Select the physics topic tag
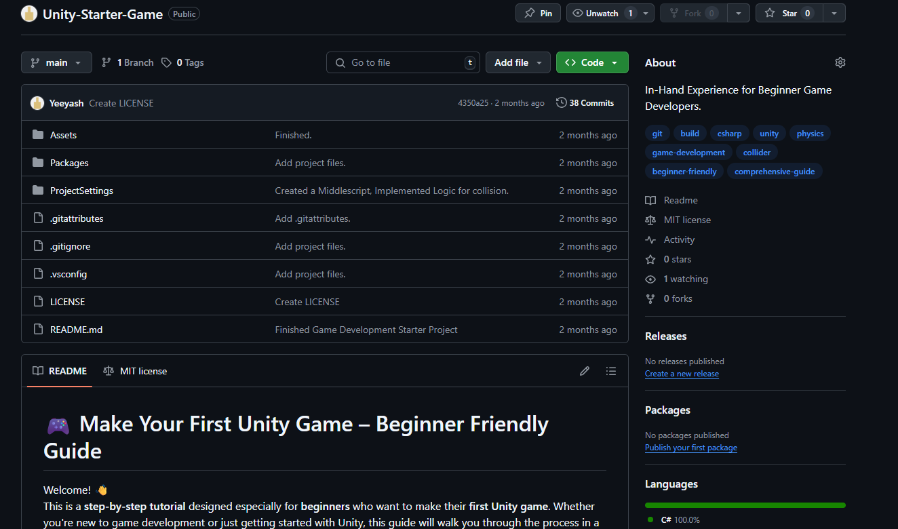The width and height of the screenshot is (898, 529). coord(810,134)
